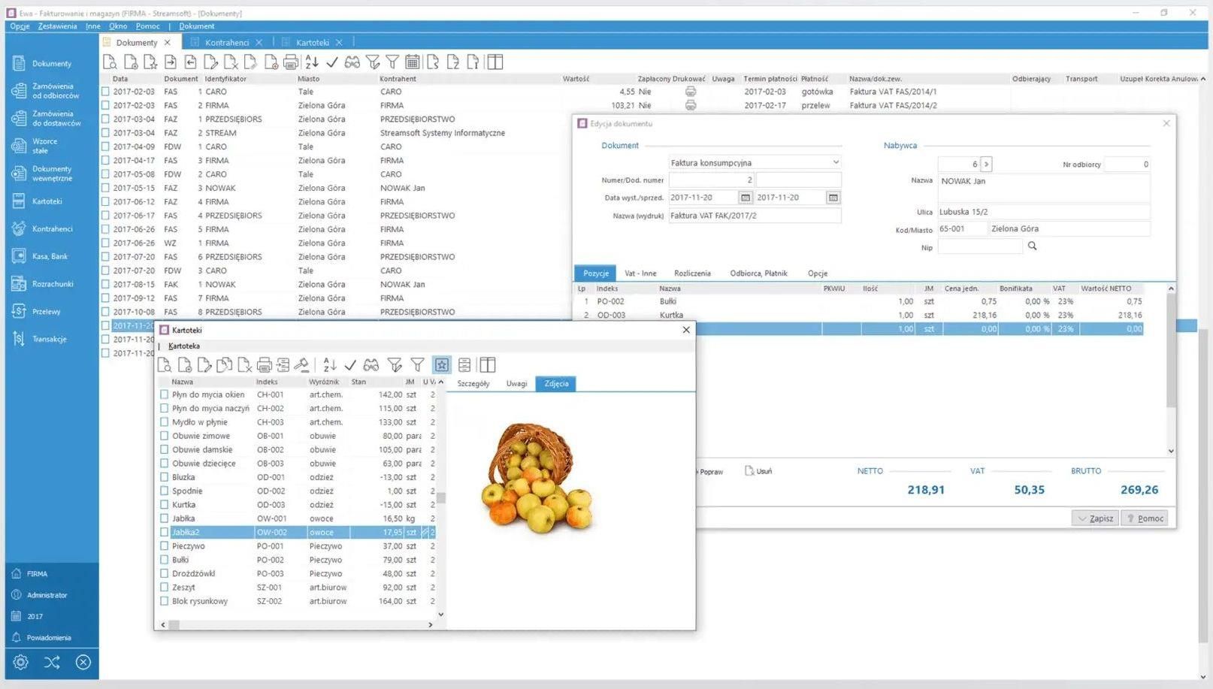Image resolution: width=1213 pixels, height=689 pixels.
Task: Open Kasa, Bank from left sidebar
Action: pos(50,257)
